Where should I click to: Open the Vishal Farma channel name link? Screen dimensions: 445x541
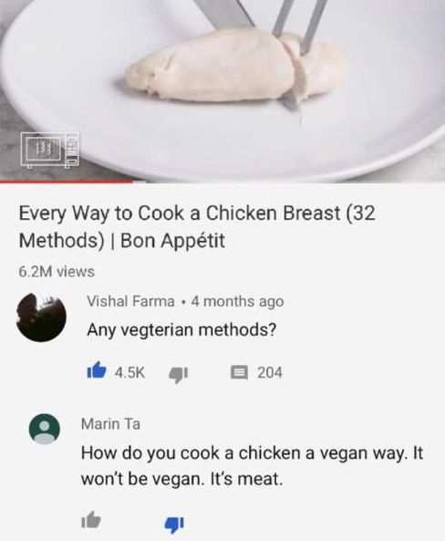click(x=130, y=301)
